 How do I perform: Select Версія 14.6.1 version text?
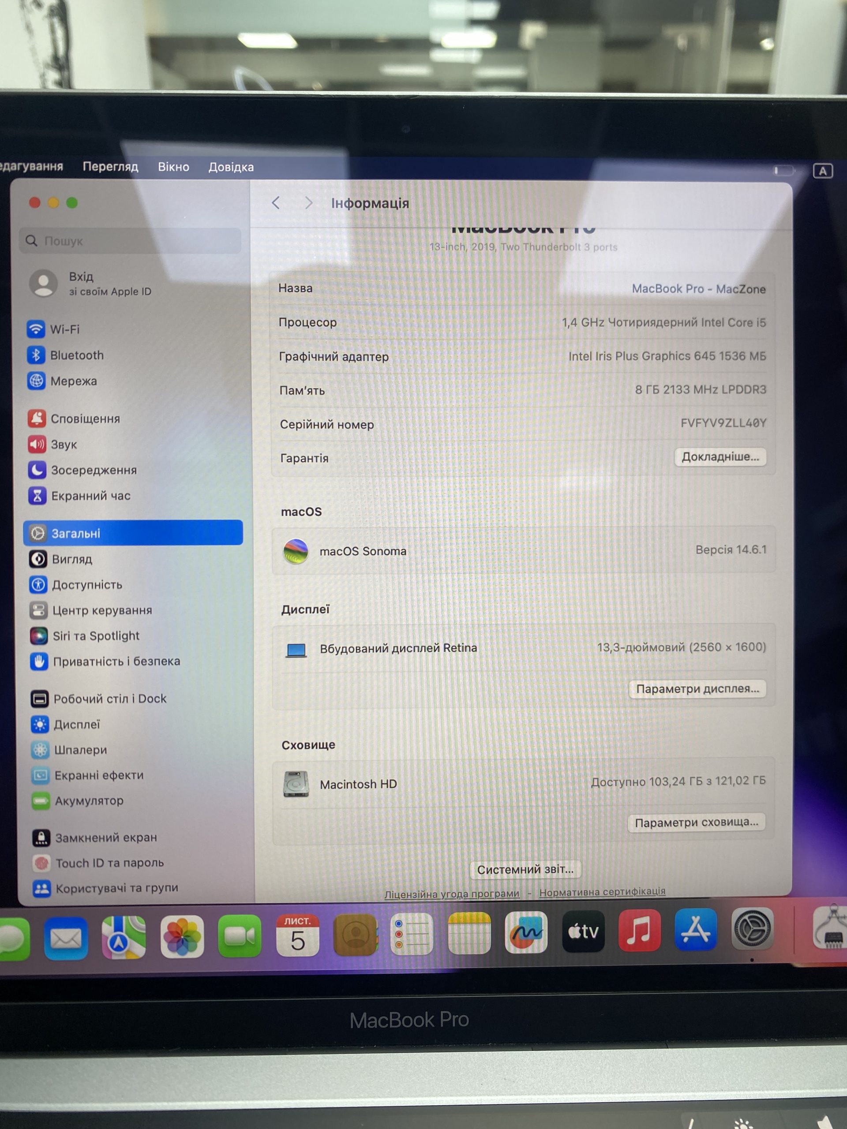(x=731, y=550)
